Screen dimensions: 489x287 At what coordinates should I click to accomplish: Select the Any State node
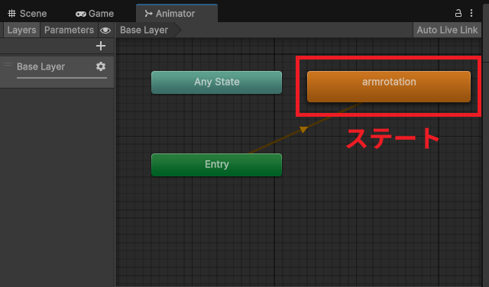pyautogui.click(x=216, y=82)
